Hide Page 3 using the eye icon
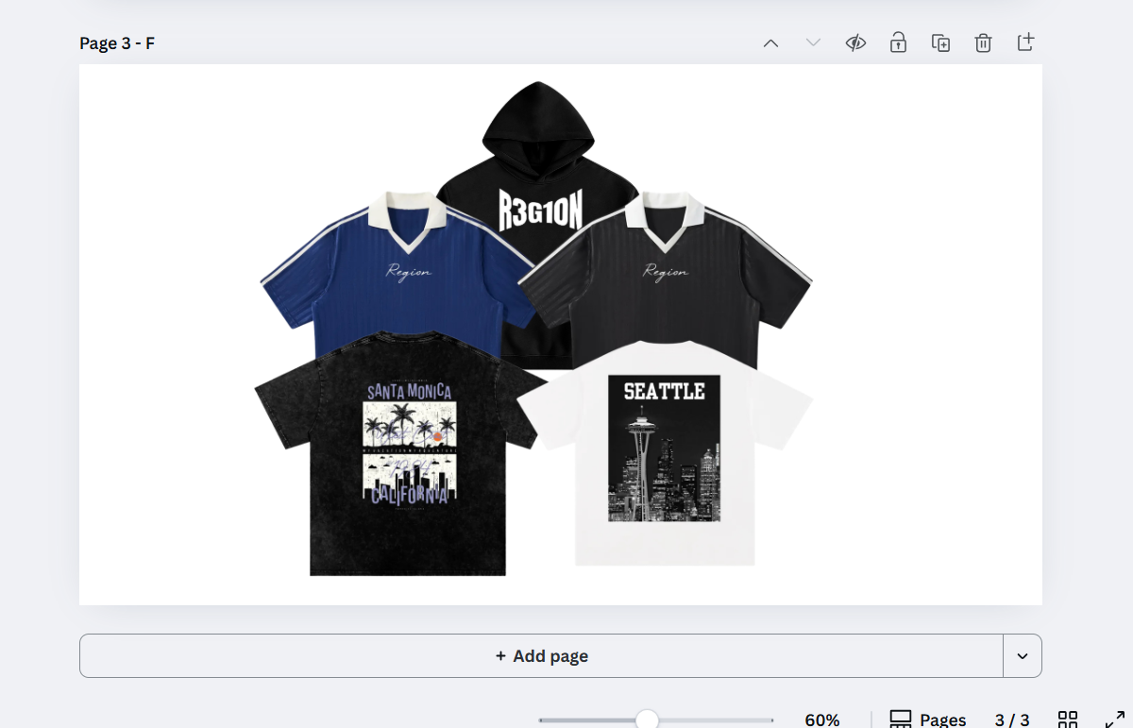This screenshot has height=728, width=1133. 855,43
